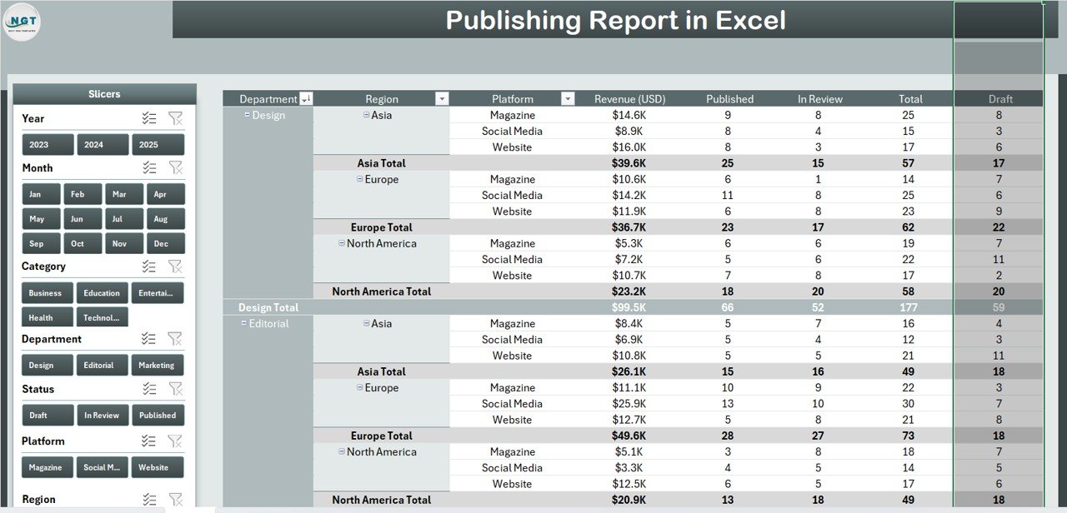Image resolution: width=1067 pixels, height=513 pixels.
Task: Toggle multi-select on the Platform slicer
Action: click(149, 441)
